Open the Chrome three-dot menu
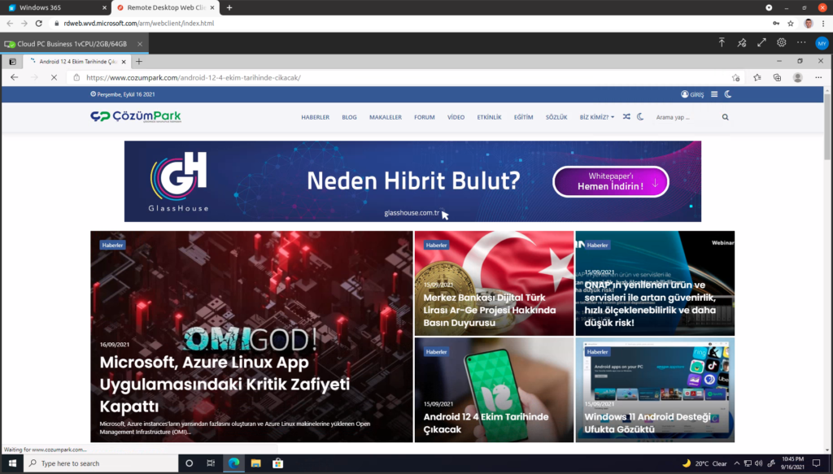This screenshot has width=833, height=474. pyautogui.click(x=823, y=24)
